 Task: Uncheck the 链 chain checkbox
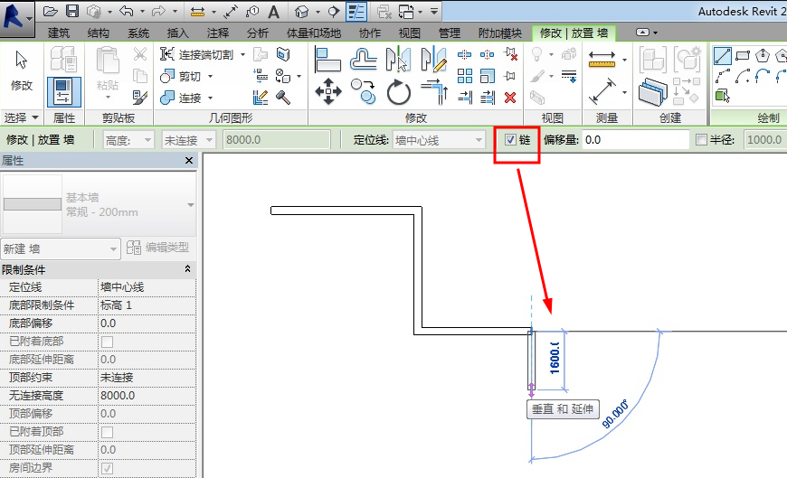tap(510, 140)
